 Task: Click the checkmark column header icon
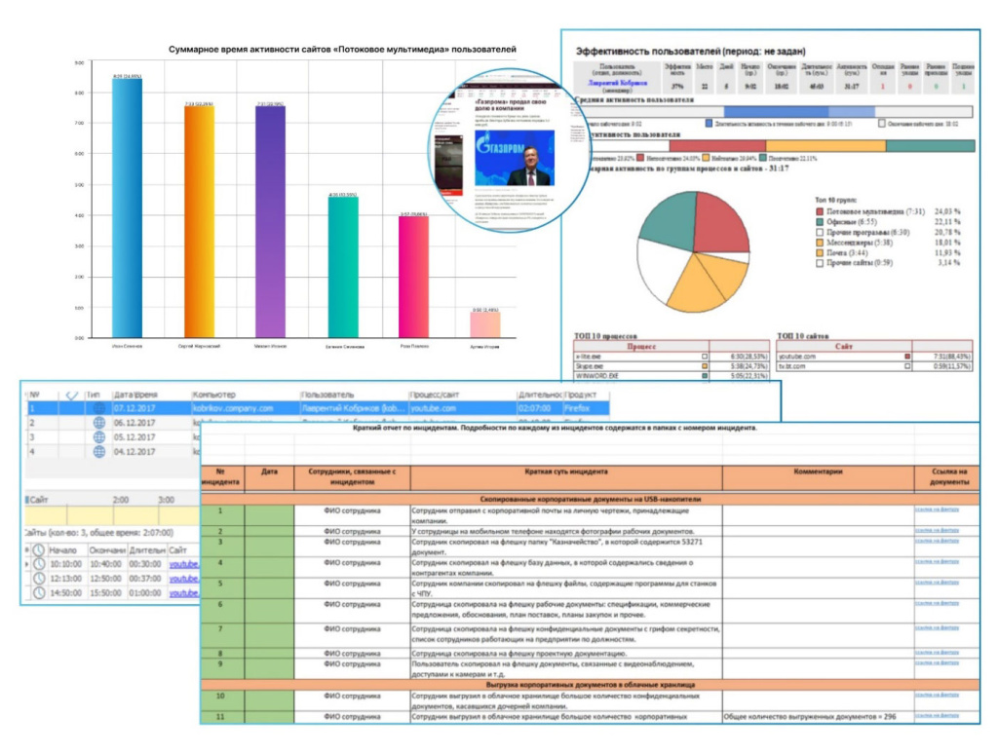click(69, 395)
